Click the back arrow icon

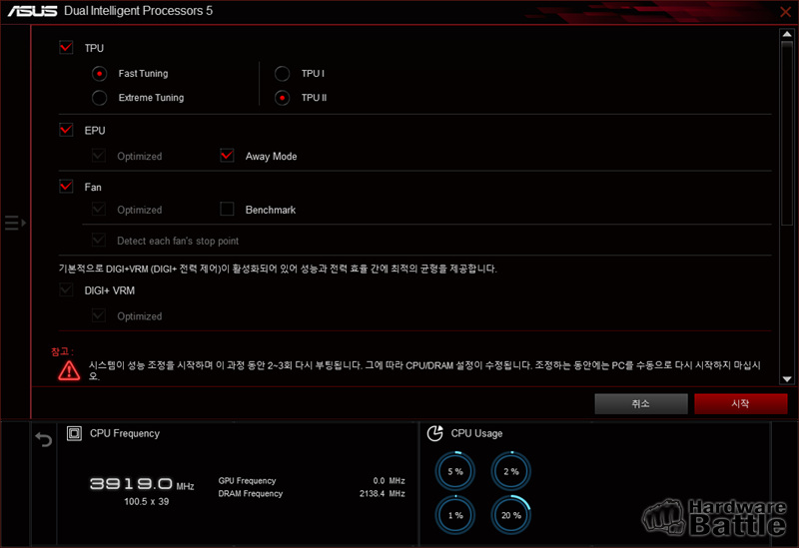44,439
